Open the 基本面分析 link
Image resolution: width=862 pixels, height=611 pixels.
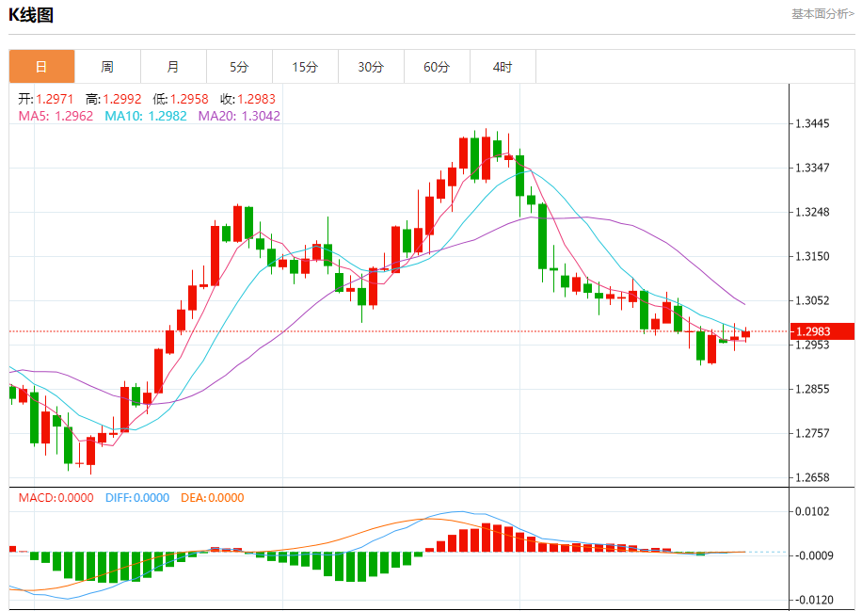(822, 14)
